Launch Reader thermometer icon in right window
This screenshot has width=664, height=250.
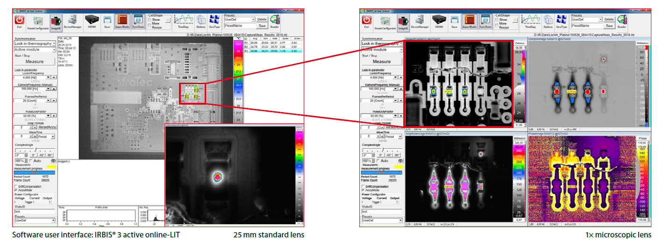click(622, 21)
